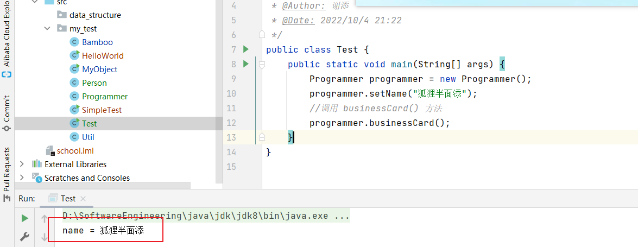Open the Commit tool window
The height and width of the screenshot is (247, 638).
point(7,108)
